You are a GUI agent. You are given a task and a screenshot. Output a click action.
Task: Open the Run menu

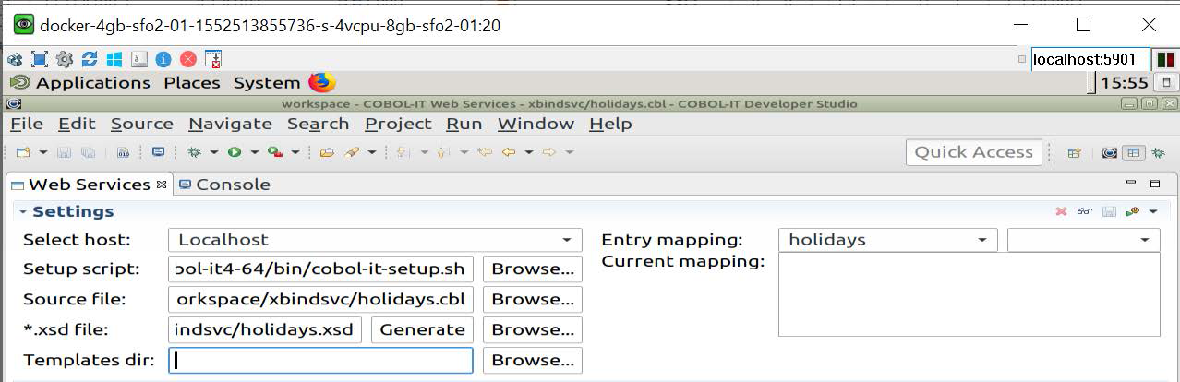pyautogui.click(x=464, y=124)
